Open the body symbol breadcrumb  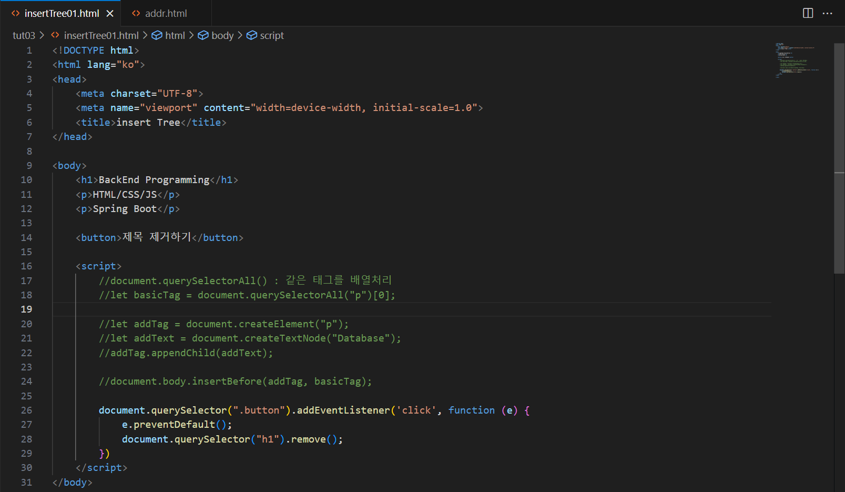(222, 35)
